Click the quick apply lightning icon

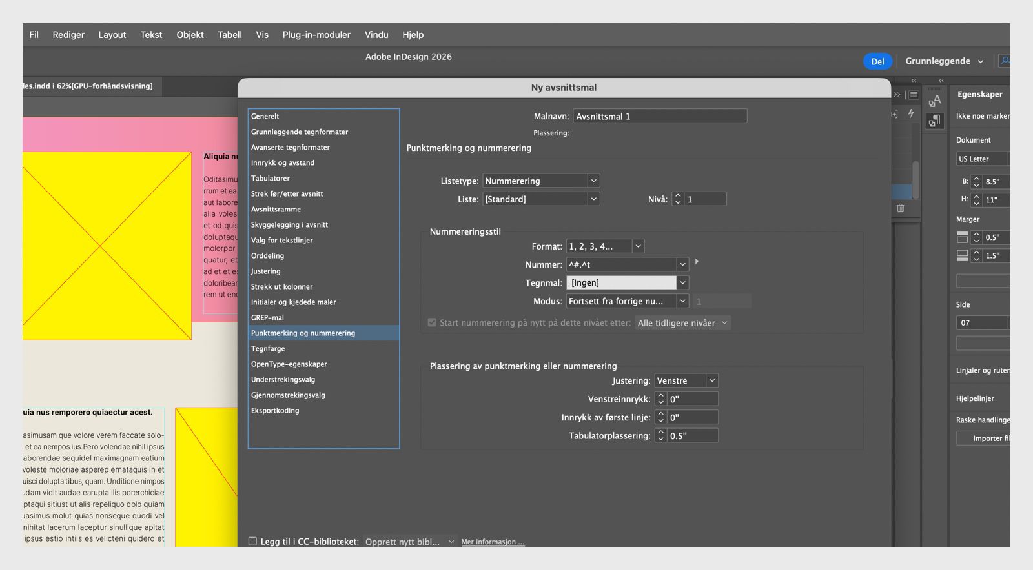tap(911, 113)
